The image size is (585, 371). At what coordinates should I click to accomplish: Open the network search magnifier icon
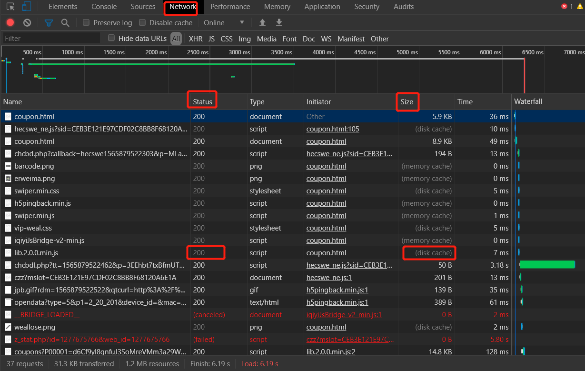point(65,22)
